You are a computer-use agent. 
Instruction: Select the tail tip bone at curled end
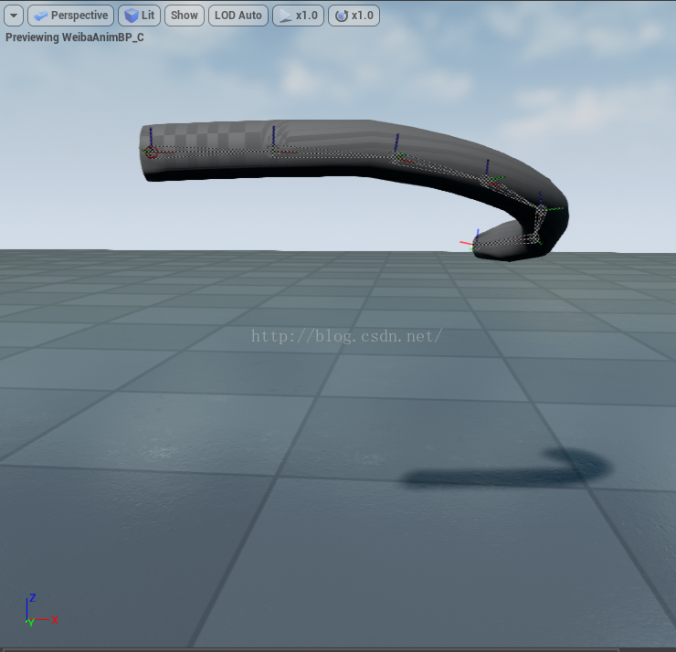pos(475,246)
